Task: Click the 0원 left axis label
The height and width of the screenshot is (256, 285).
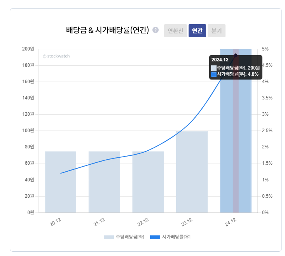Action: (x=31, y=212)
